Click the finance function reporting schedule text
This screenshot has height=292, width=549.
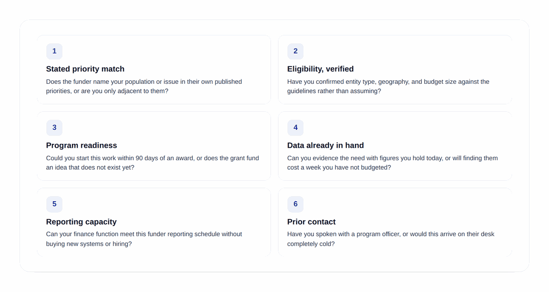tap(144, 239)
